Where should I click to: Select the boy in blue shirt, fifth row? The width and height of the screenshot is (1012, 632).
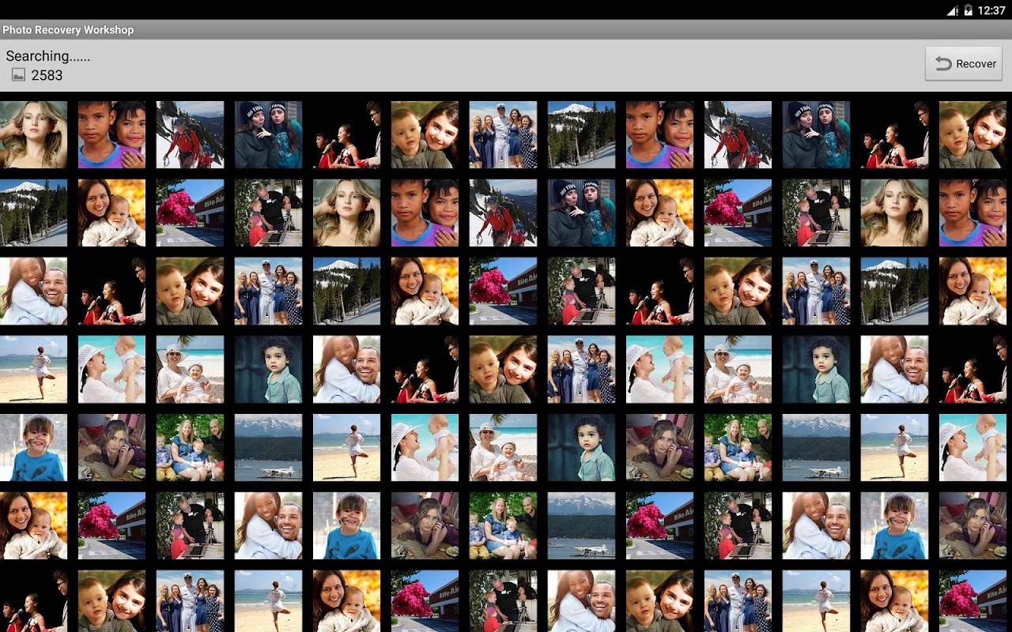click(33, 447)
